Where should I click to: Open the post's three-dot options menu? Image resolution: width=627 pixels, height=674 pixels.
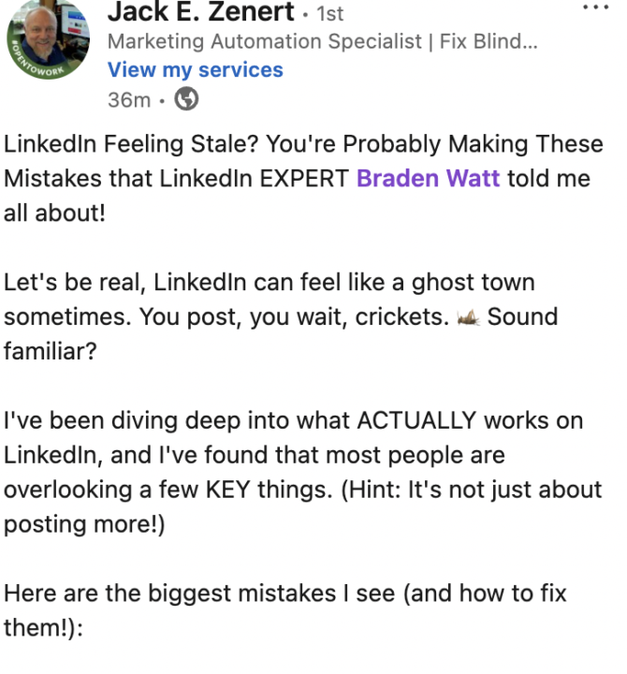pos(595,7)
